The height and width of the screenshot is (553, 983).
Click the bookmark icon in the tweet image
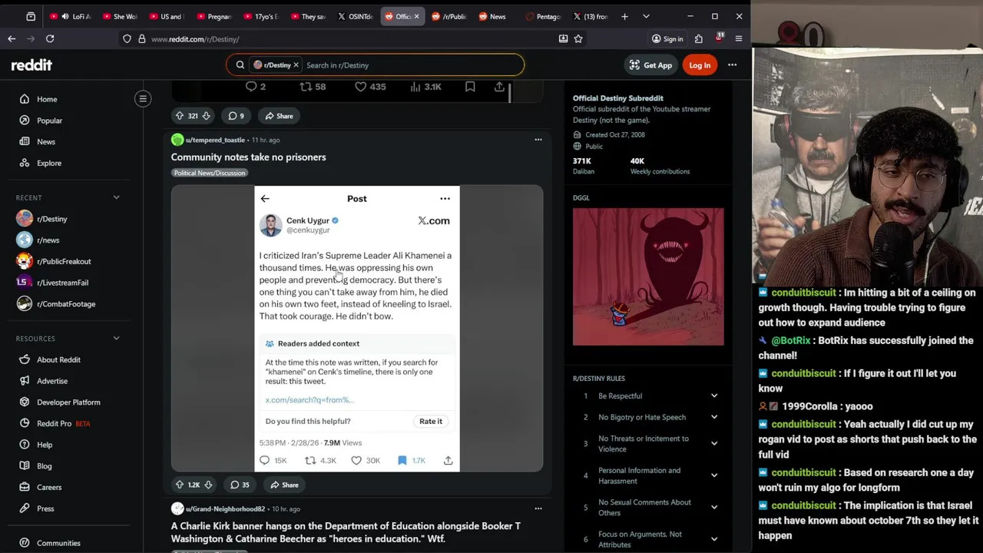coord(402,461)
